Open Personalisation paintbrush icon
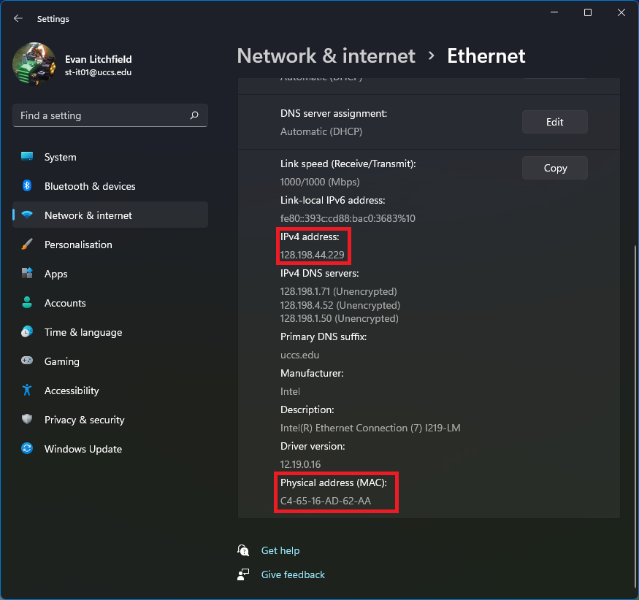 [27, 245]
